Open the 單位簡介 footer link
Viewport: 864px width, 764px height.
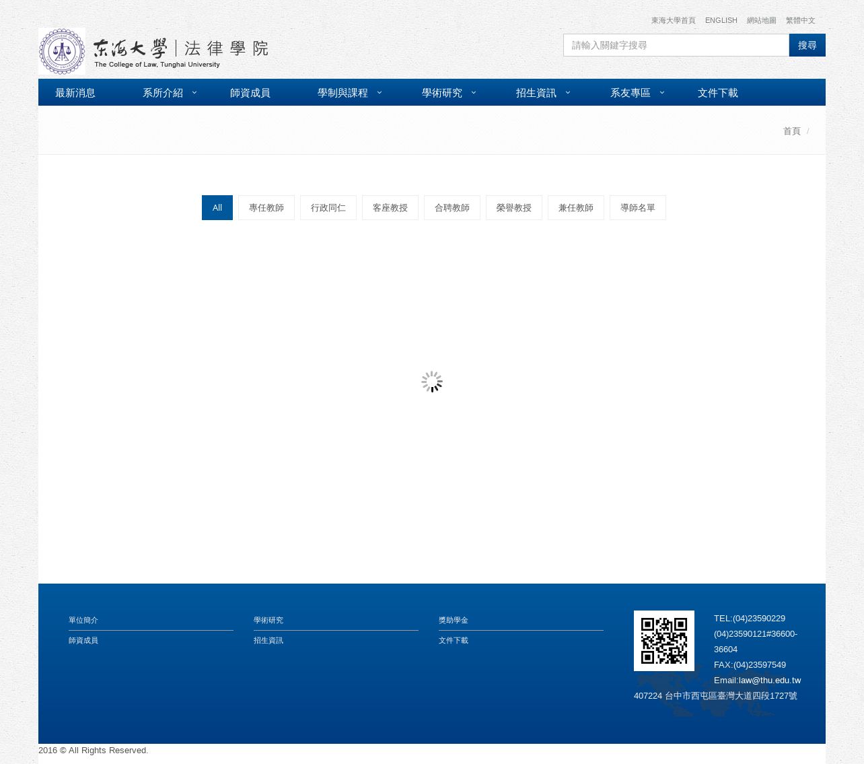83,621
